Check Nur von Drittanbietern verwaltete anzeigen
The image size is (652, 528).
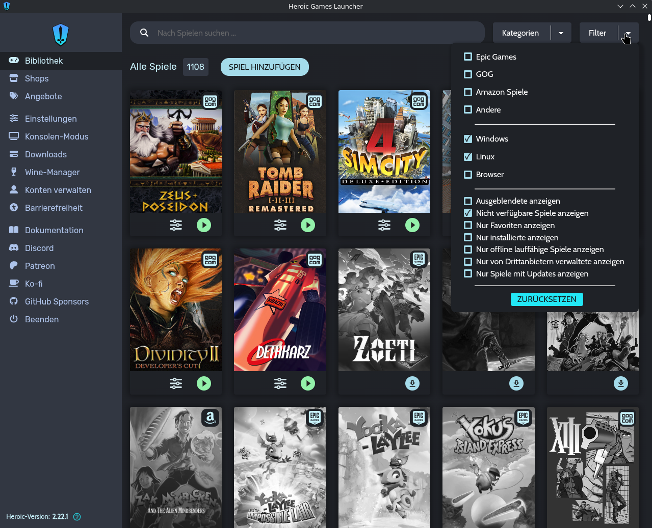(x=468, y=262)
